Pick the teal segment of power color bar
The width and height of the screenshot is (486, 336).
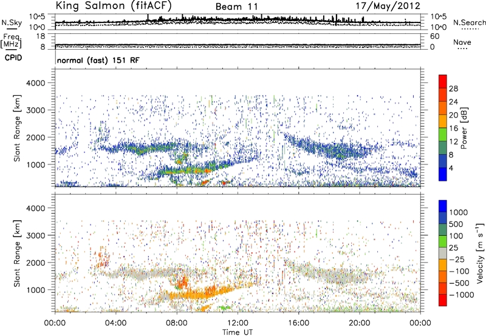click(443, 148)
